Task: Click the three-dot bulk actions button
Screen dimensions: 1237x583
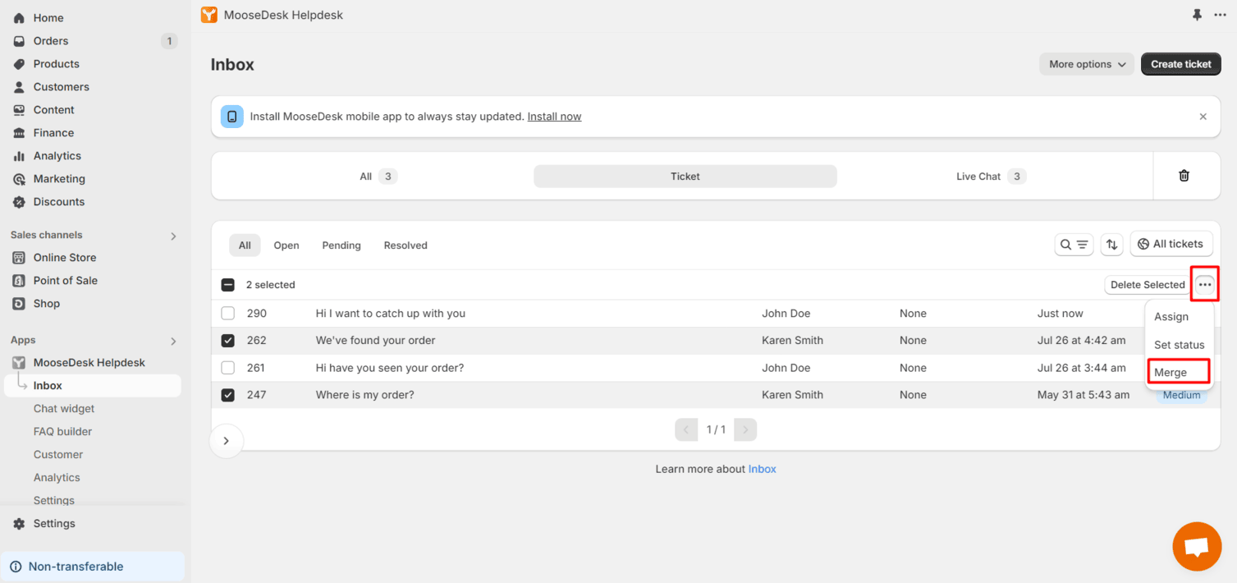Action: (1204, 285)
